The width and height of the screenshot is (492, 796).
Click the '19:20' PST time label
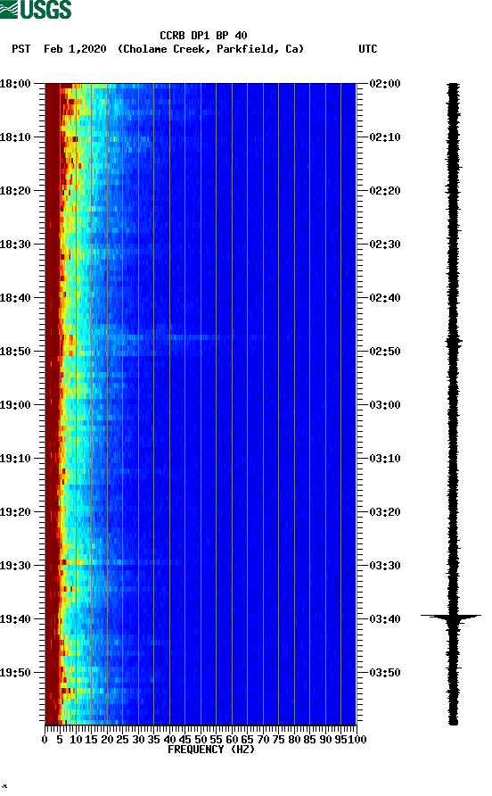click(x=15, y=512)
